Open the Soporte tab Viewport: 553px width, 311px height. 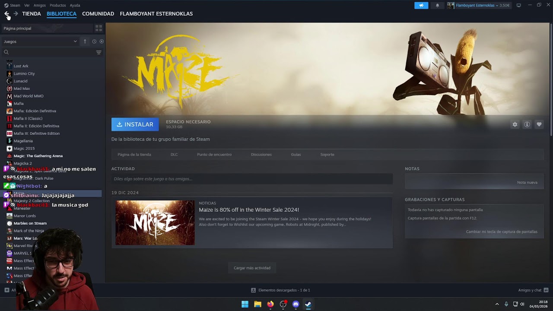click(x=327, y=155)
